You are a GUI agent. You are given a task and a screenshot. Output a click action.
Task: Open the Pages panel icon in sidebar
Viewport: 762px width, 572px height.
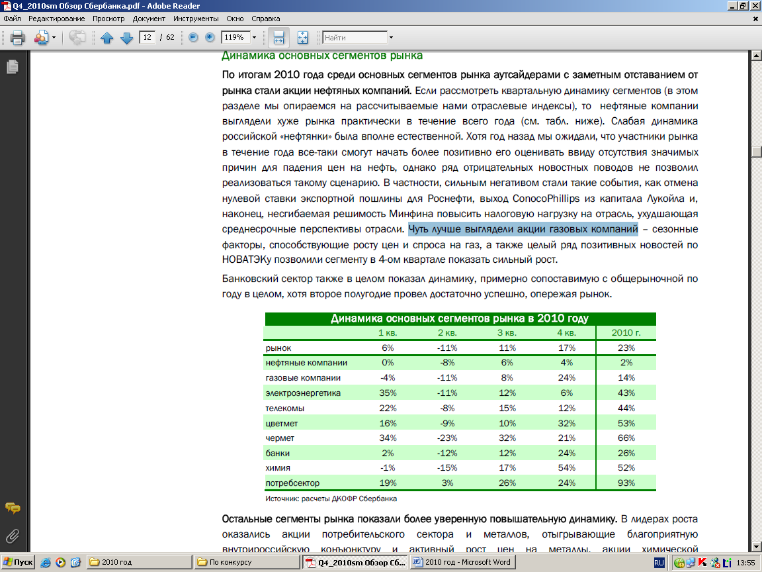13,67
